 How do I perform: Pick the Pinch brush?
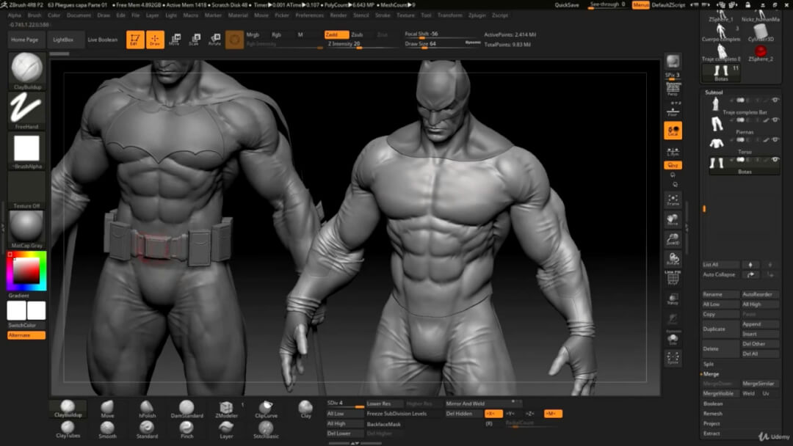[187, 429]
